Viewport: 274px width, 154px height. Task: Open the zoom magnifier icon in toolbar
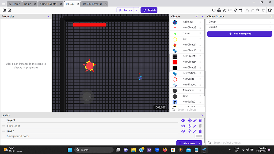coord(258,10)
